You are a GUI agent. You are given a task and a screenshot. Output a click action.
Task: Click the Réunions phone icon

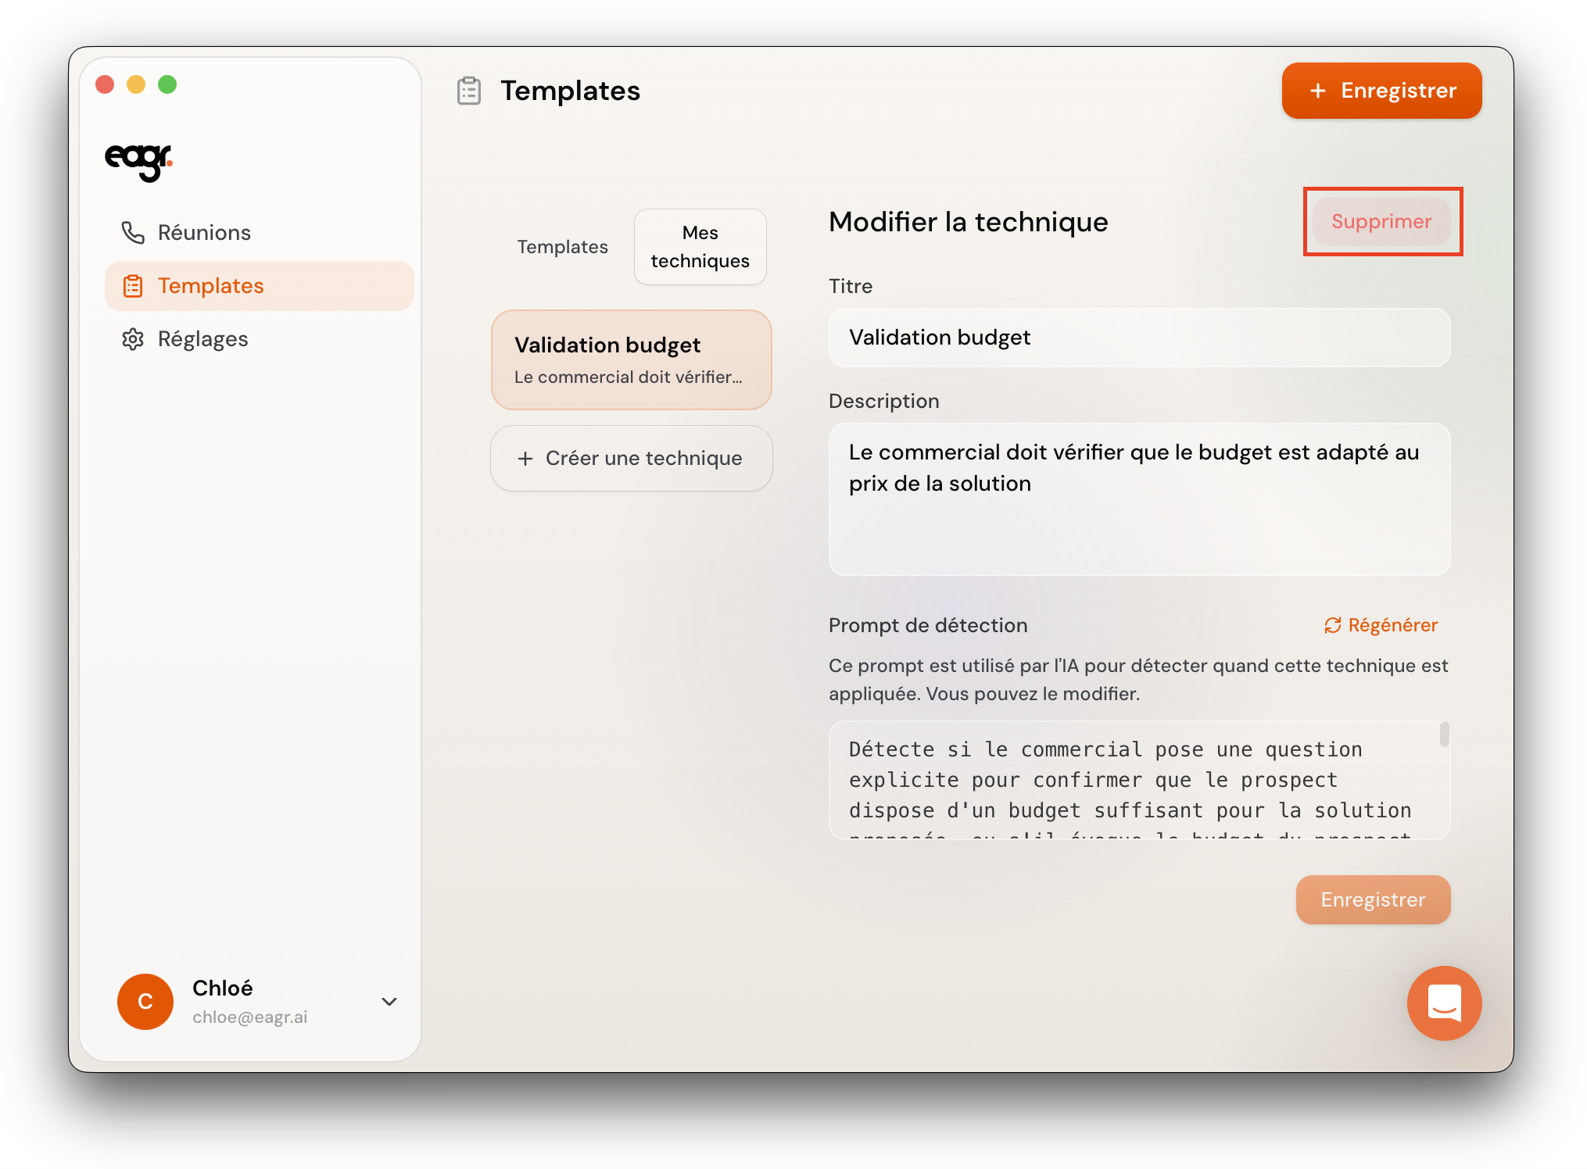point(133,233)
